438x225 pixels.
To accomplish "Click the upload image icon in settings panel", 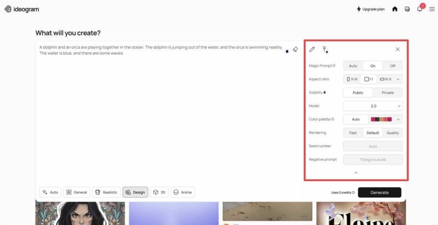I will pos(325,50).
